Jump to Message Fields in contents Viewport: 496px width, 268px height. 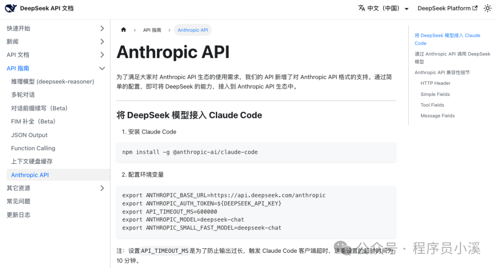[438, 116]
